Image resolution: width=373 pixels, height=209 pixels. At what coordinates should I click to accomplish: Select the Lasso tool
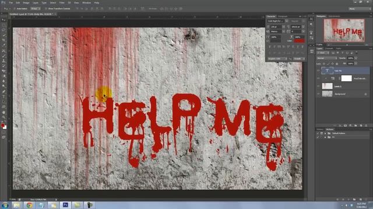3,30
